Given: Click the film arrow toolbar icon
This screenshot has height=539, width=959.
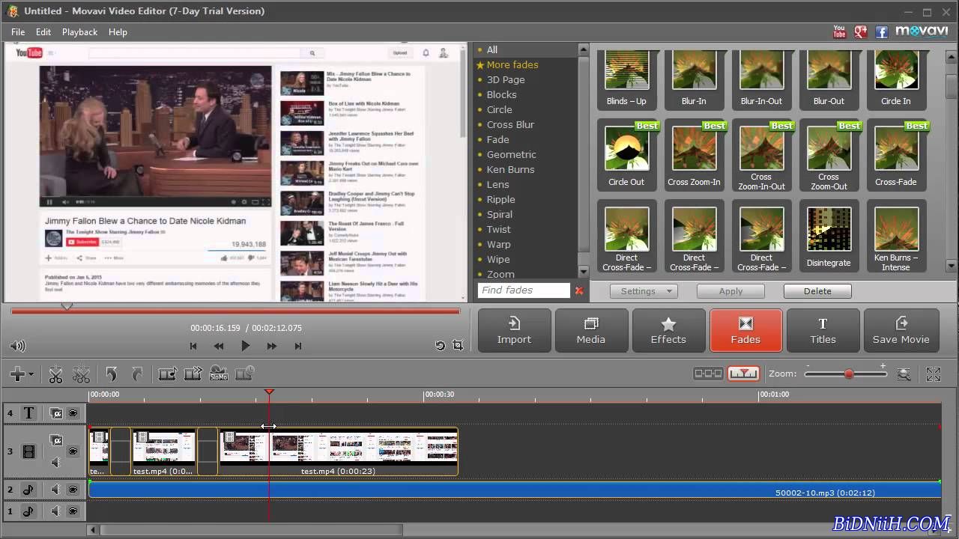Looking at the screenshot, I should [193, 374].
